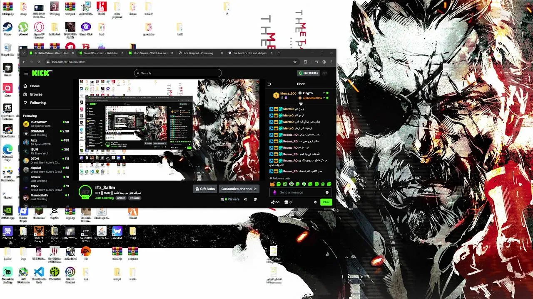Open Aziz channel in Following list
Screen dimensions: 533x299
point(46,142)
